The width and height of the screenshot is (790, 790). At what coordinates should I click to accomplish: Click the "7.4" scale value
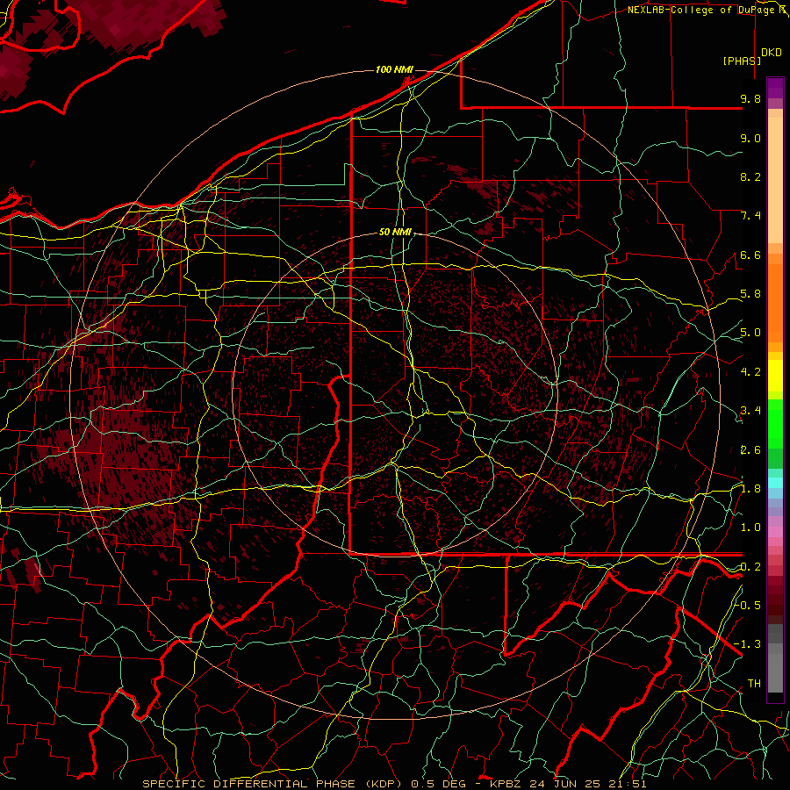750,216
